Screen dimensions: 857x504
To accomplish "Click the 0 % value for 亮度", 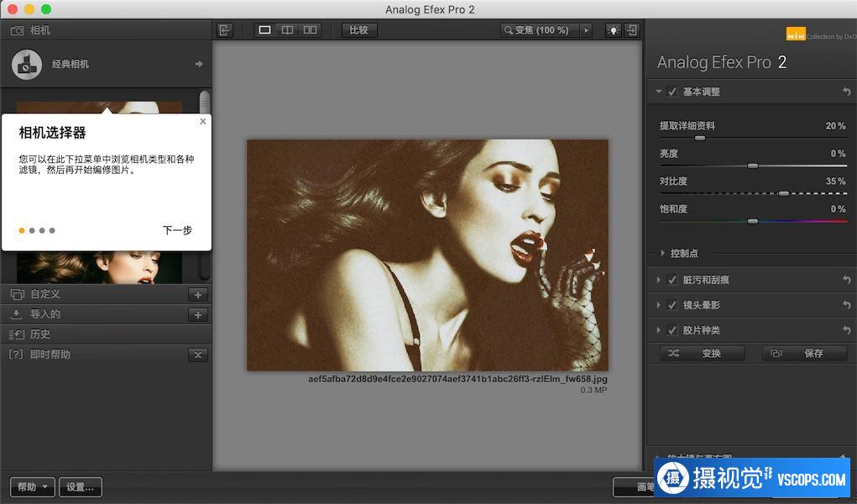I will [838, 154].
